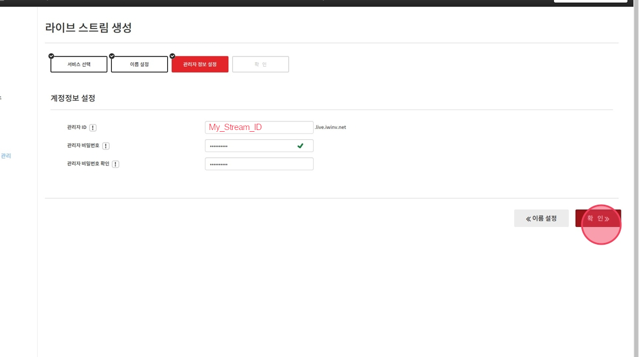Click the check badge on the 이름 설정 step
639x357 pixels.
[x=112, y=56]
